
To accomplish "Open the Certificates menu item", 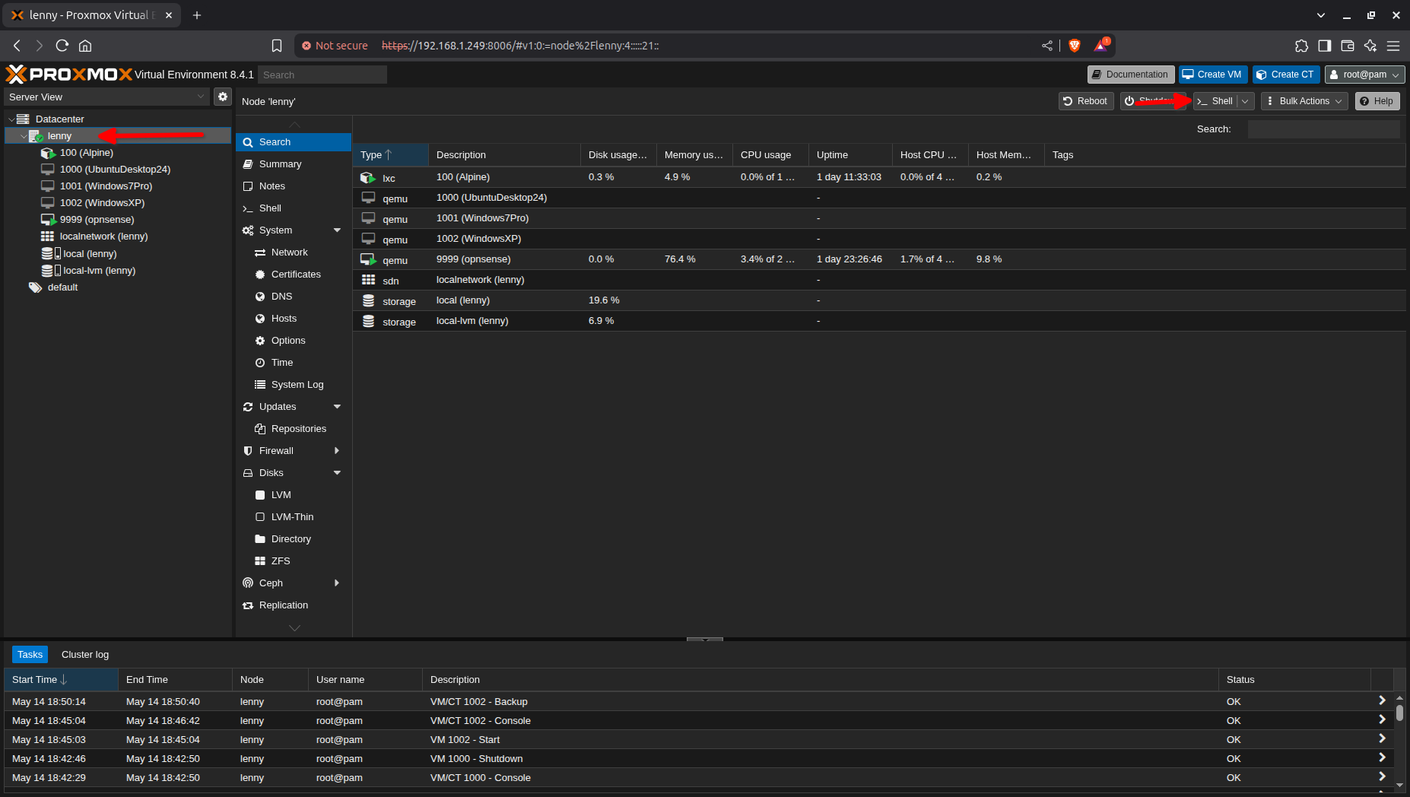I will click(x=296, y=275).
